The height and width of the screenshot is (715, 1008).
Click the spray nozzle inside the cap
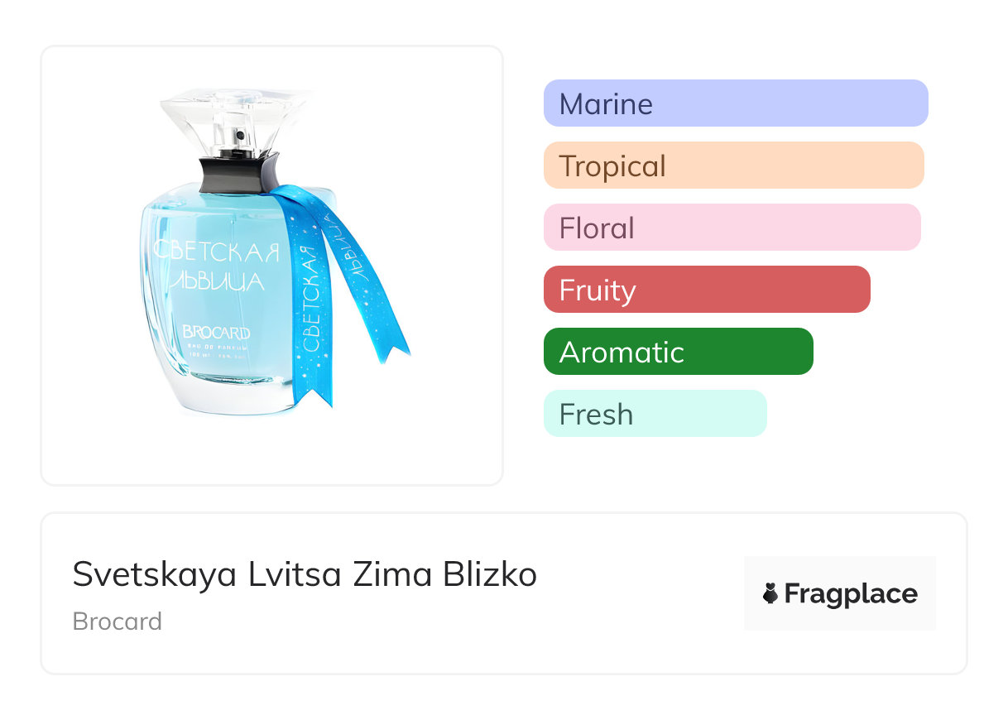point(240,132)
